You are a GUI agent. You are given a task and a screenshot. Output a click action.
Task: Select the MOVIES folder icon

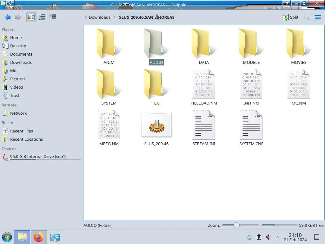tap(299, 44)
